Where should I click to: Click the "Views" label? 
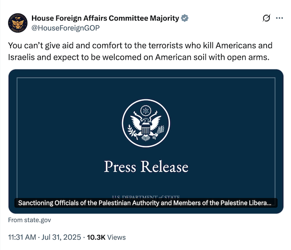click(117, 237)
